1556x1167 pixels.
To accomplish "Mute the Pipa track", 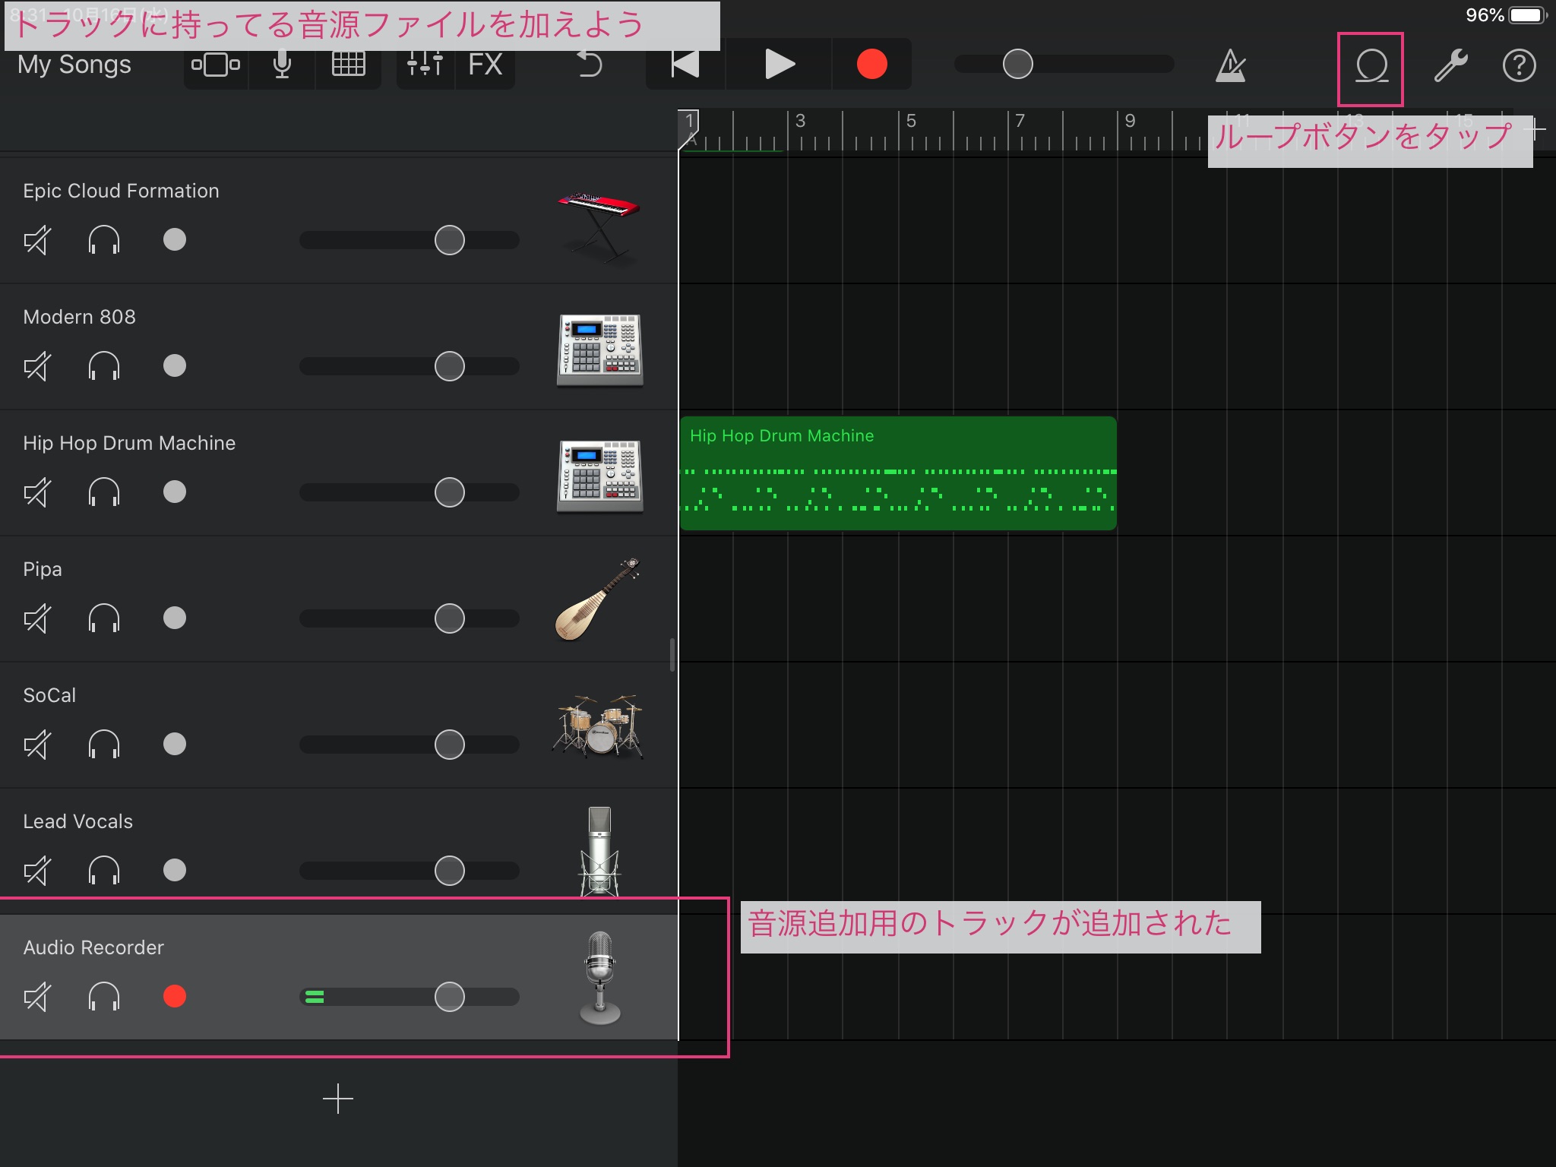I will 37,618.
